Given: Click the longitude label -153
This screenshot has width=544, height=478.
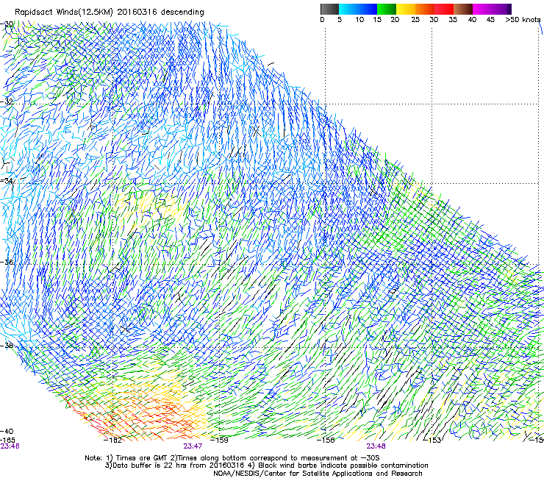Looking at the screenshot, I should pos(432,440).
